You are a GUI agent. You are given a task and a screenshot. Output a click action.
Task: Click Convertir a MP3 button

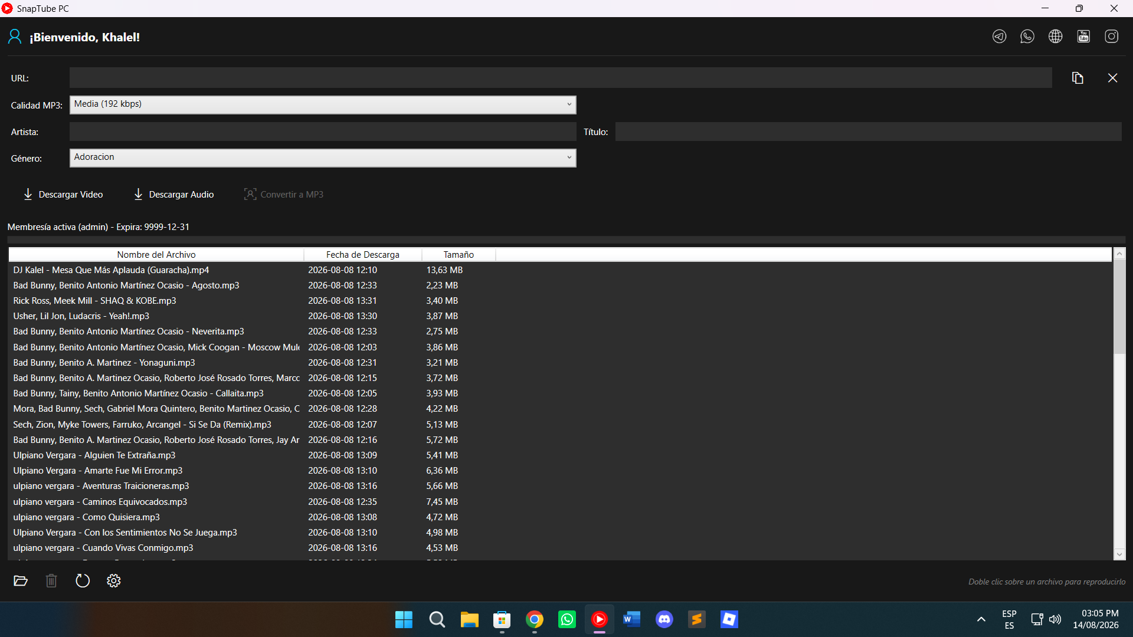pyautogui.click(x=284, y=194)
